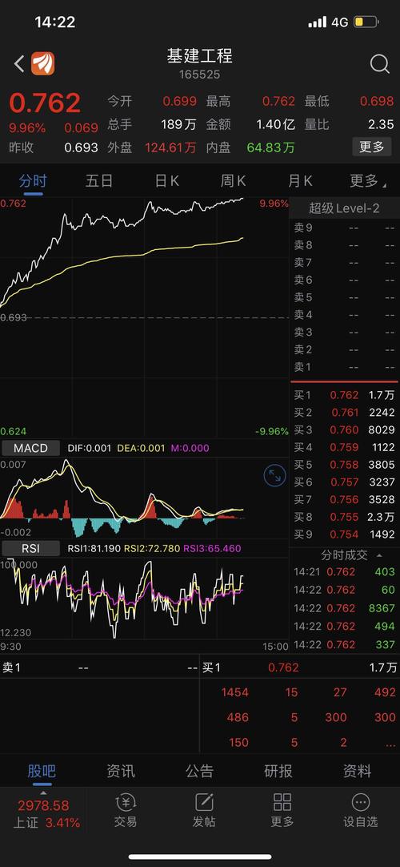Screen dimensions: 400x867
Task: Open the 交易 trade icon
Action: pyautogui.click(x=126, y=810)
